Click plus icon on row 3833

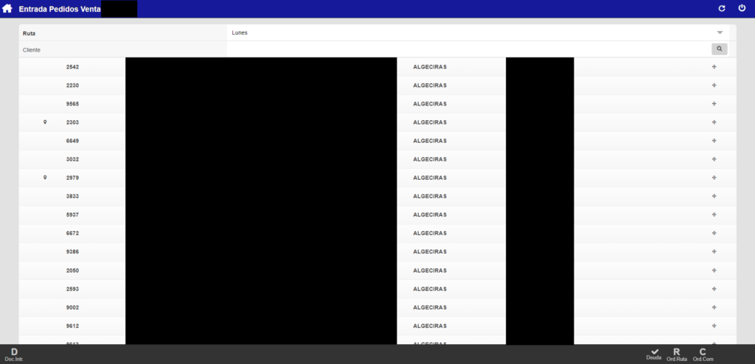pyautogui.click(x=714, y=196)
